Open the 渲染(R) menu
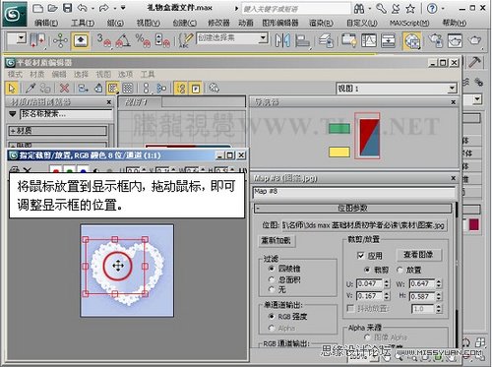This screenshot has height=367, width=492. [321, 23]
